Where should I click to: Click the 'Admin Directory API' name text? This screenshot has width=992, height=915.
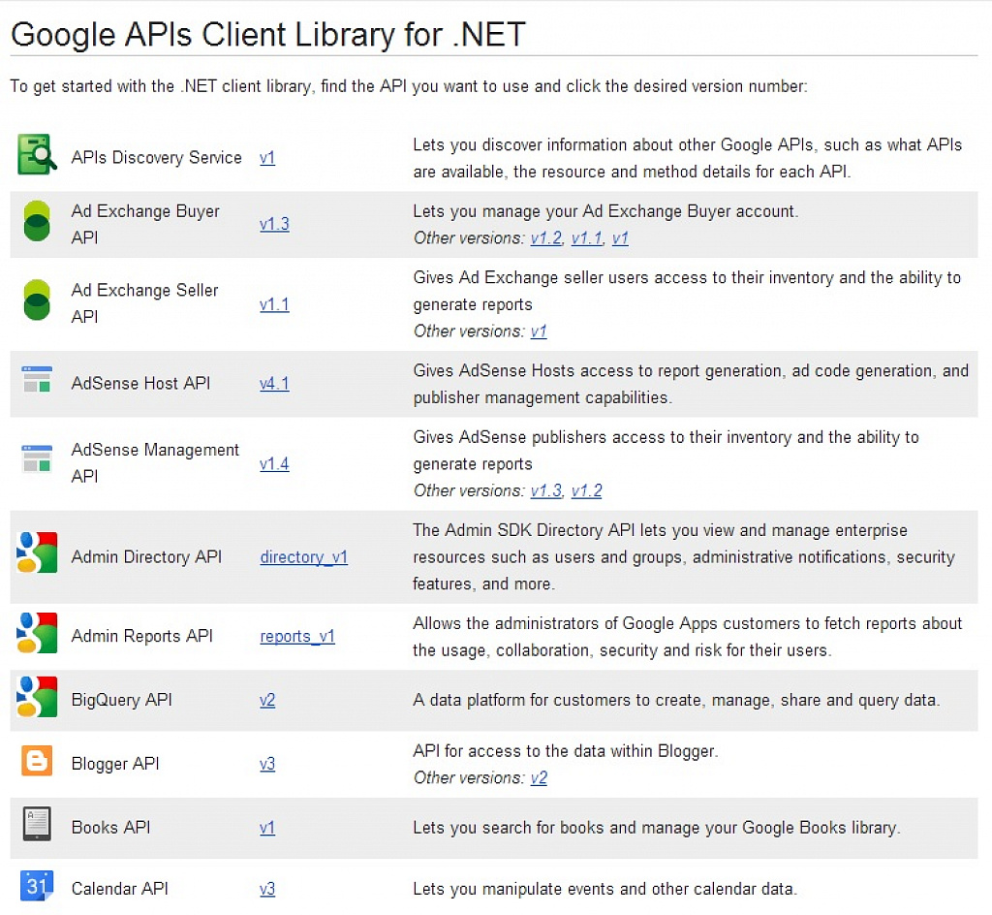pos(146,556)
